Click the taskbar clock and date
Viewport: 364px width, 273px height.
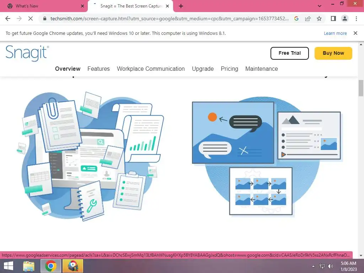[348, 266]
